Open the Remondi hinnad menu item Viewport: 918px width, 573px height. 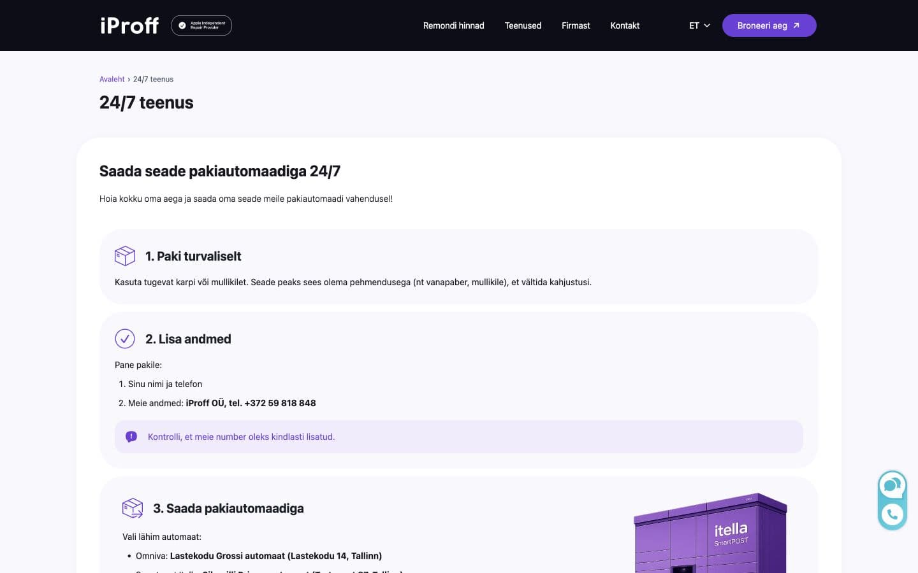pos(454,25)
